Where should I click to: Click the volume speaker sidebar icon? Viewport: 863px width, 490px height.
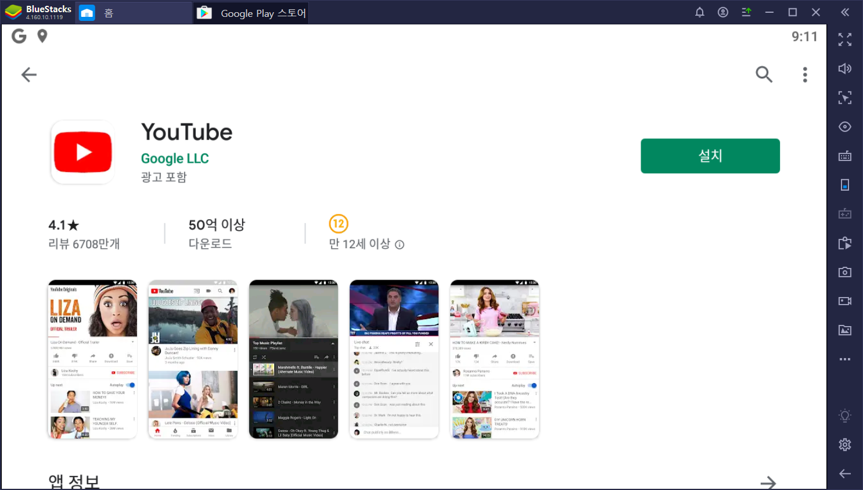pyautogui.click(x=845, y=69)
